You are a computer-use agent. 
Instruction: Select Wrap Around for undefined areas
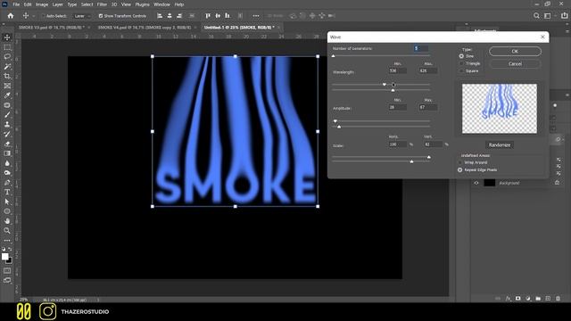click(460, 162)
